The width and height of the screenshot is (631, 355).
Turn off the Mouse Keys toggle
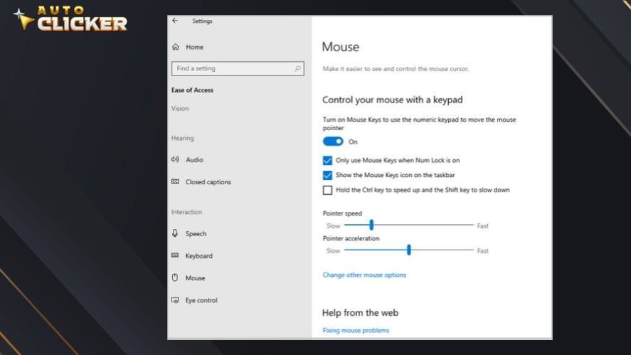point(333,142)
